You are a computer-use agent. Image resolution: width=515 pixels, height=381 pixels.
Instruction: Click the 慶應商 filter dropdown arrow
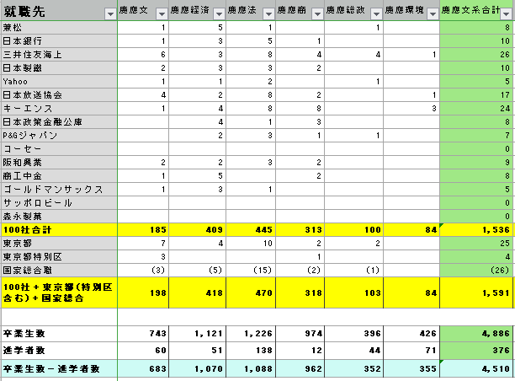tap(317, 14)
